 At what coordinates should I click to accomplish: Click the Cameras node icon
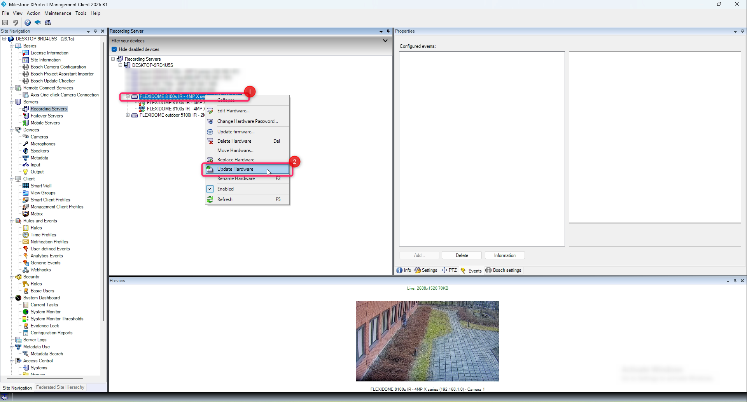click(26, 137)
